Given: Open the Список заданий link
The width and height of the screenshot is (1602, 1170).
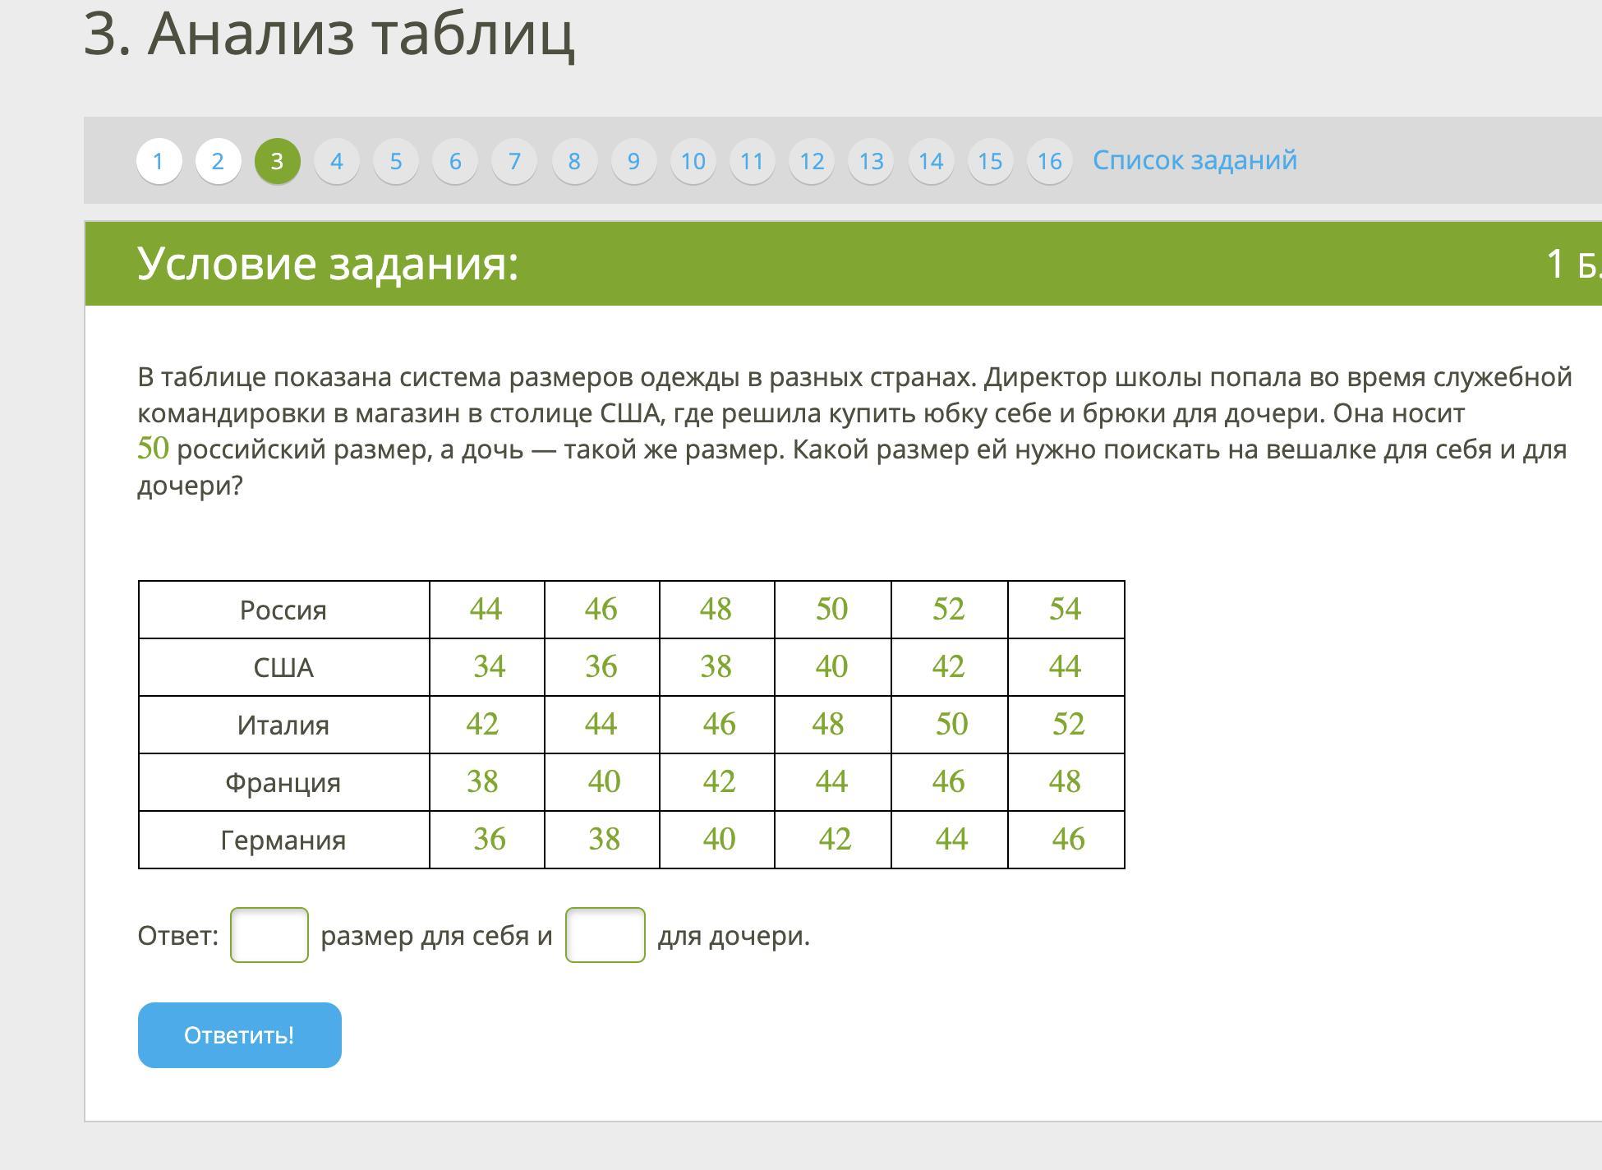Looking at the screenshot, I should tap(1195, 160).
